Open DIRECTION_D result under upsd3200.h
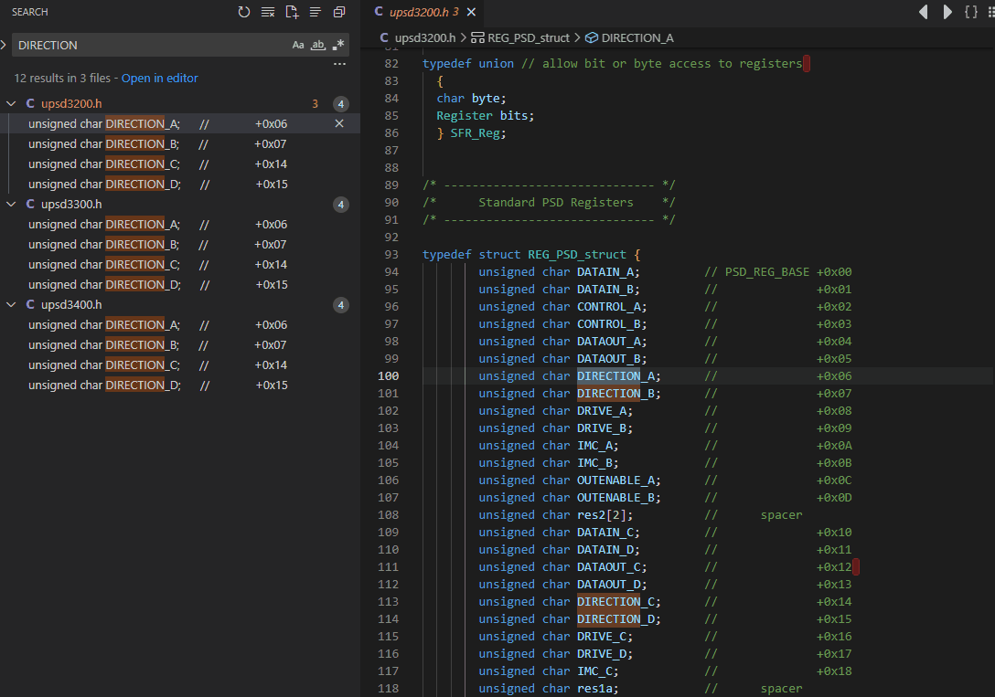 [180, 185]
